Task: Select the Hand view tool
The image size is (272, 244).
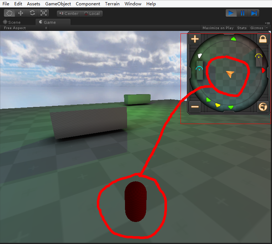Action: [9, 13]
